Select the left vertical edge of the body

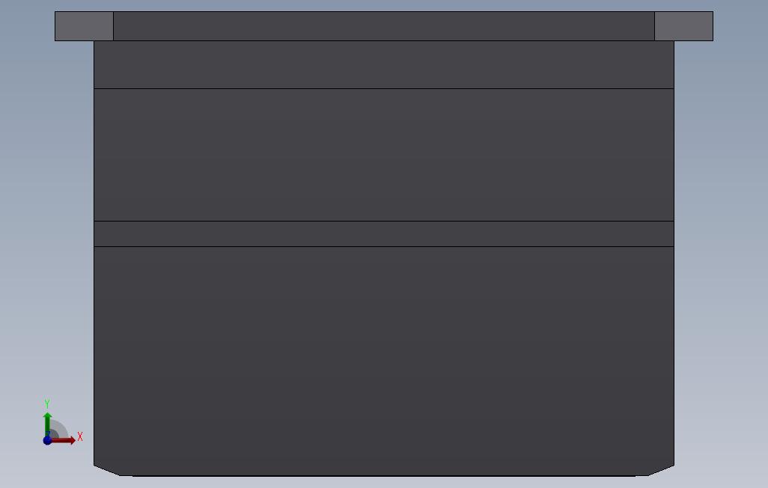point(94,253)
